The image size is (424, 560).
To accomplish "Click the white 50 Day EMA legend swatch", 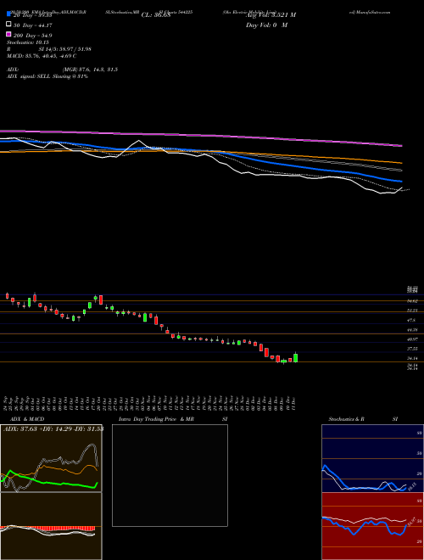I will pyautogui.click(x=8, y=25).
